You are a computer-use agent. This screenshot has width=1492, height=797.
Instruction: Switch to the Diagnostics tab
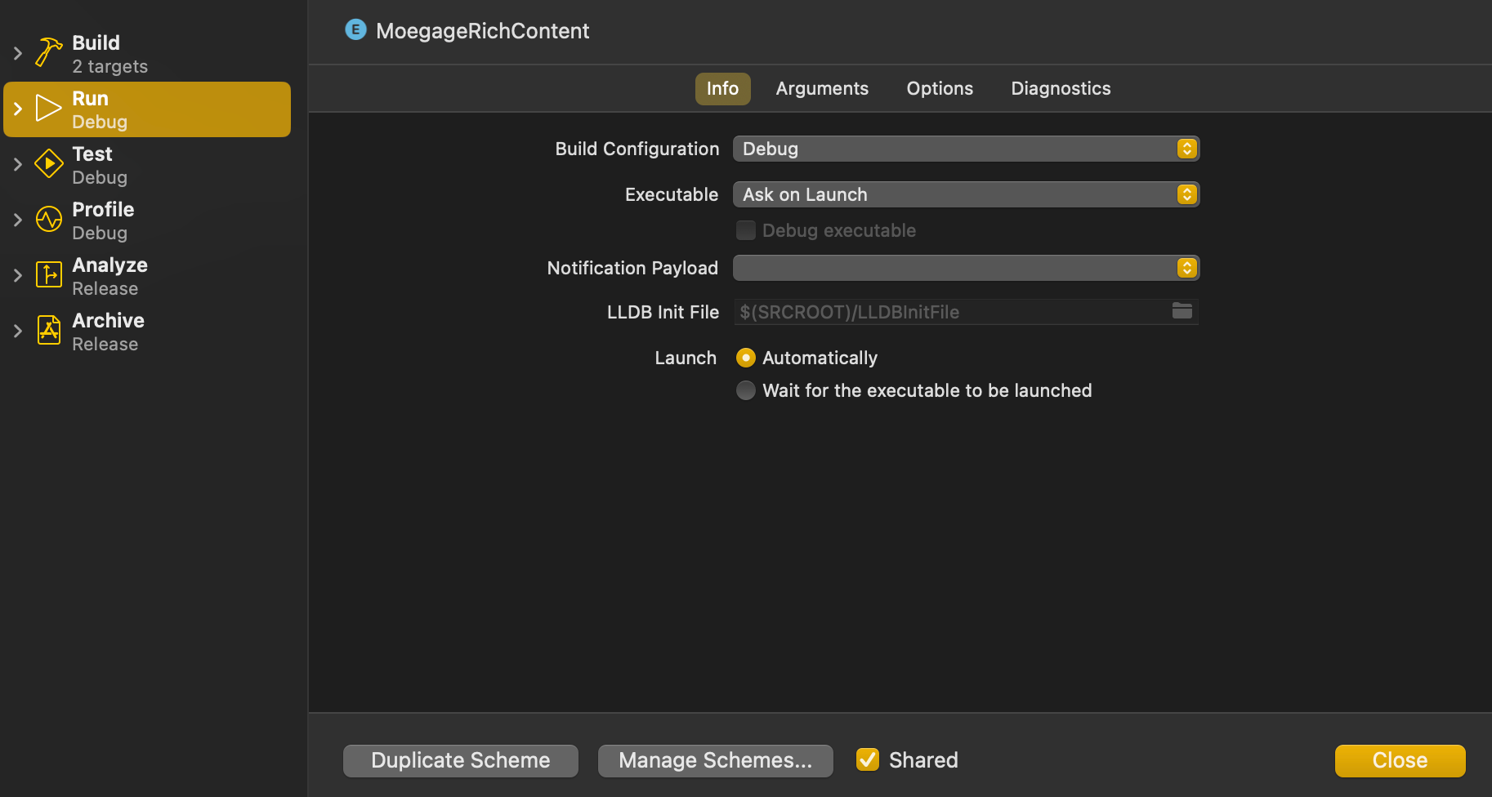[1060, 88]
